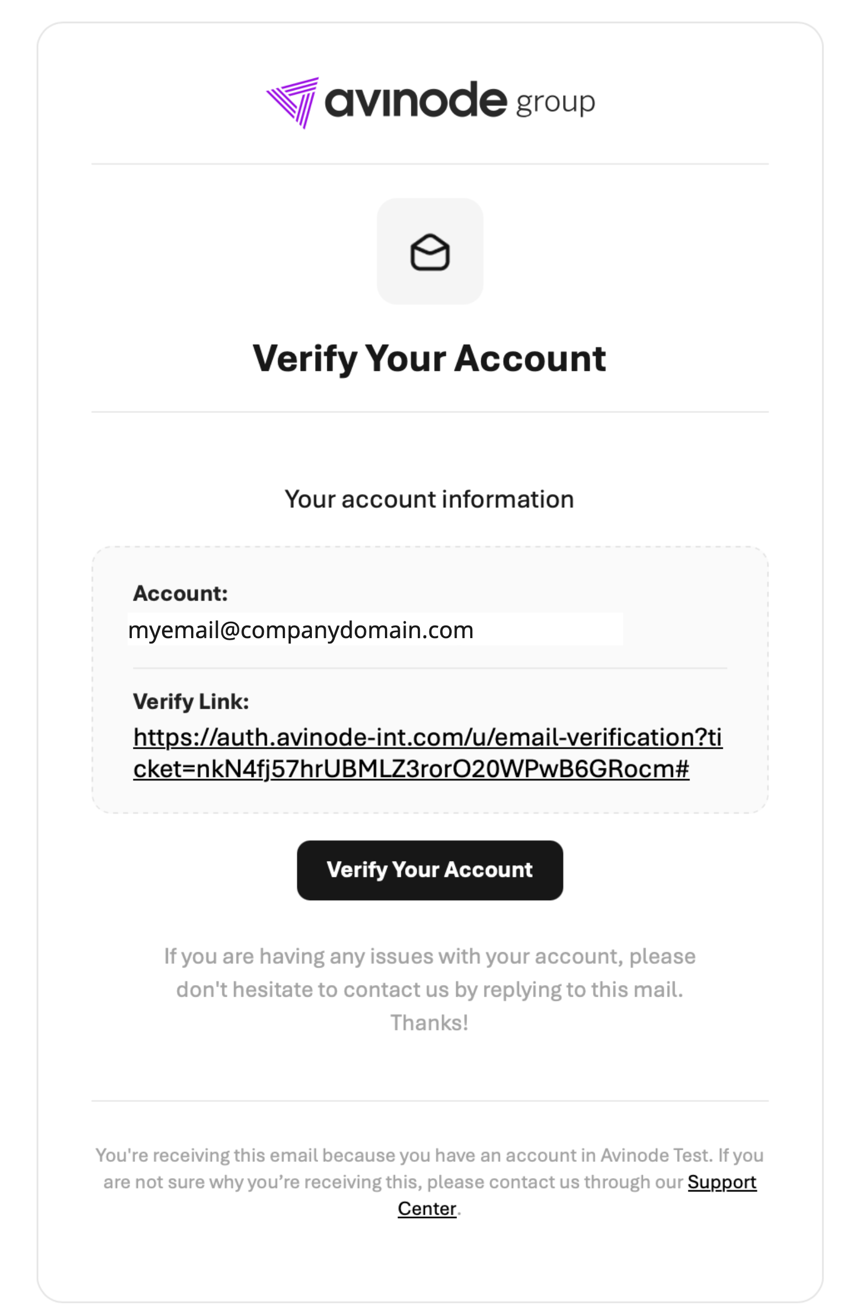Click the "Verify Link:" label

tap(191, 702)
